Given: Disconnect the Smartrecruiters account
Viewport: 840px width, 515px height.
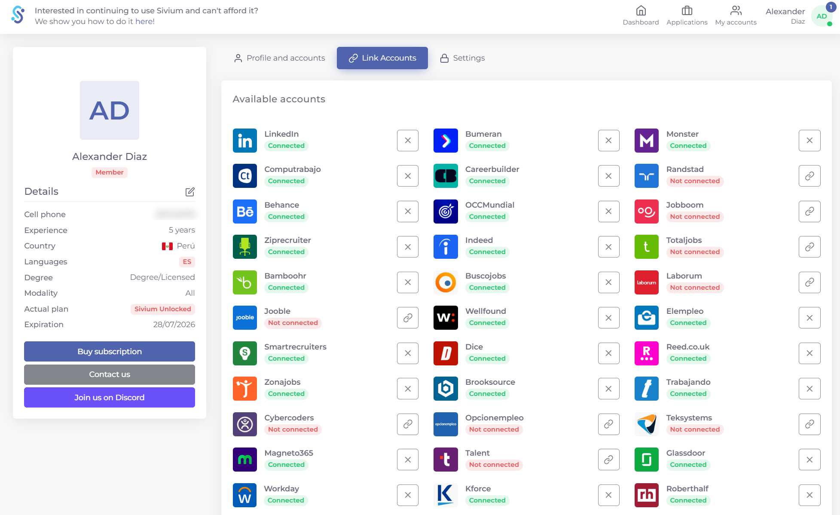Looking at the screenshot, I should click(x=408, y=353).
